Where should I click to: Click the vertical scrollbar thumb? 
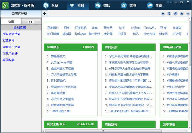[189, 43]
